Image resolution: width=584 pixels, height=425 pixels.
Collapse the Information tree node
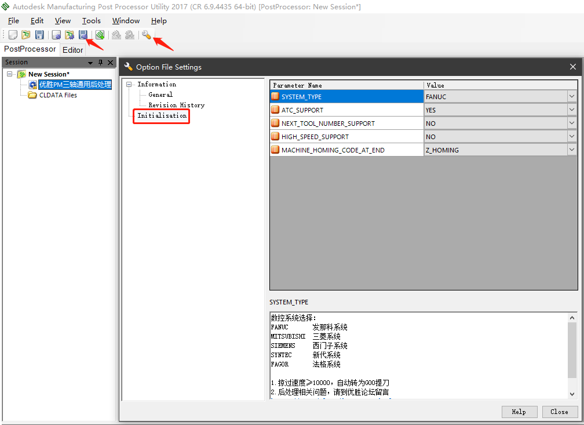(129, 84)
